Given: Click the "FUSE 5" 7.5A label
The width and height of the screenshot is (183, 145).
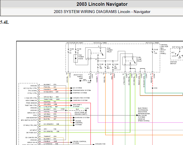Looking at the screenshot, I should 156,51.
